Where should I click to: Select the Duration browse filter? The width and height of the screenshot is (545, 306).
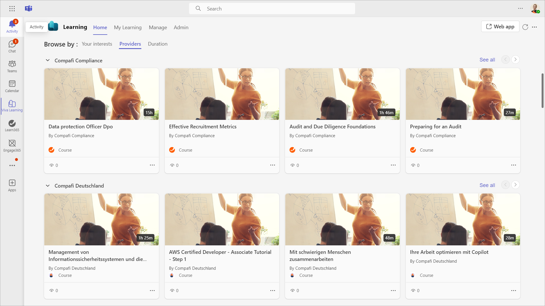158,44
